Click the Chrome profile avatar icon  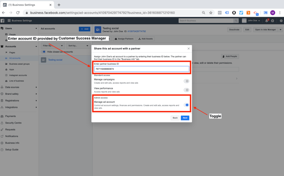pos(273,13)
